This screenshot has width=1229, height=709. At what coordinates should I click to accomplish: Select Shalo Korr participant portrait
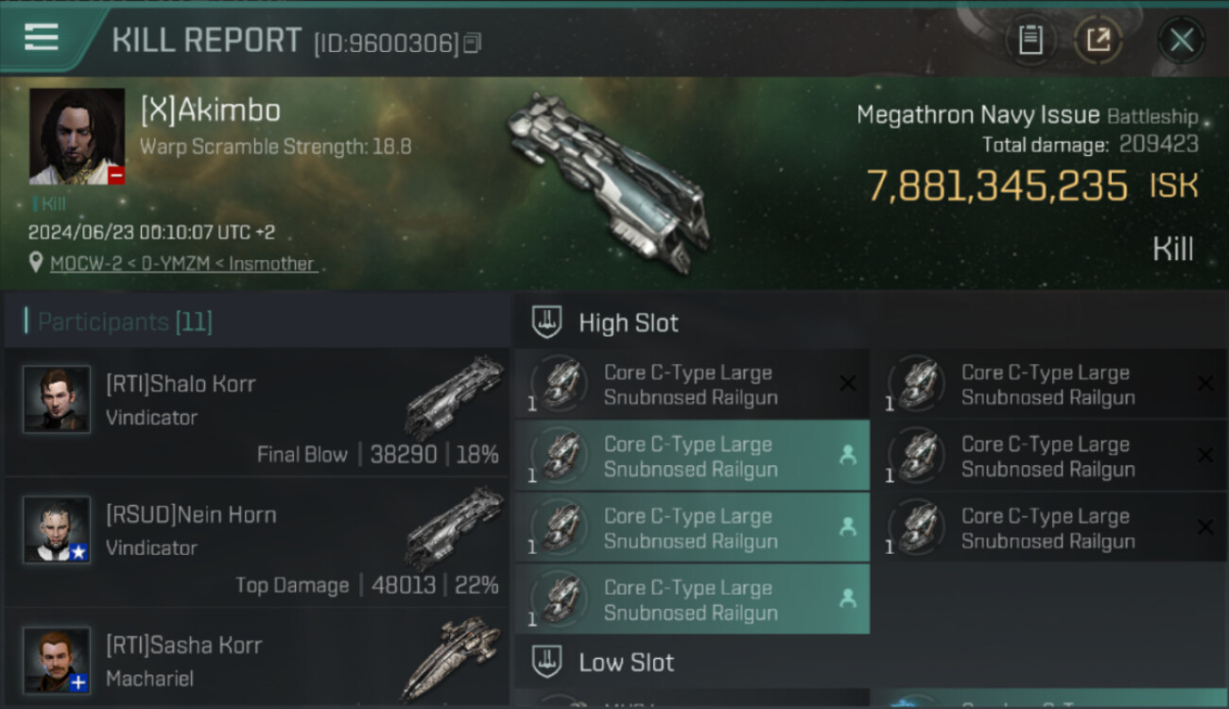pyautogui.click(x=57, y=399)
